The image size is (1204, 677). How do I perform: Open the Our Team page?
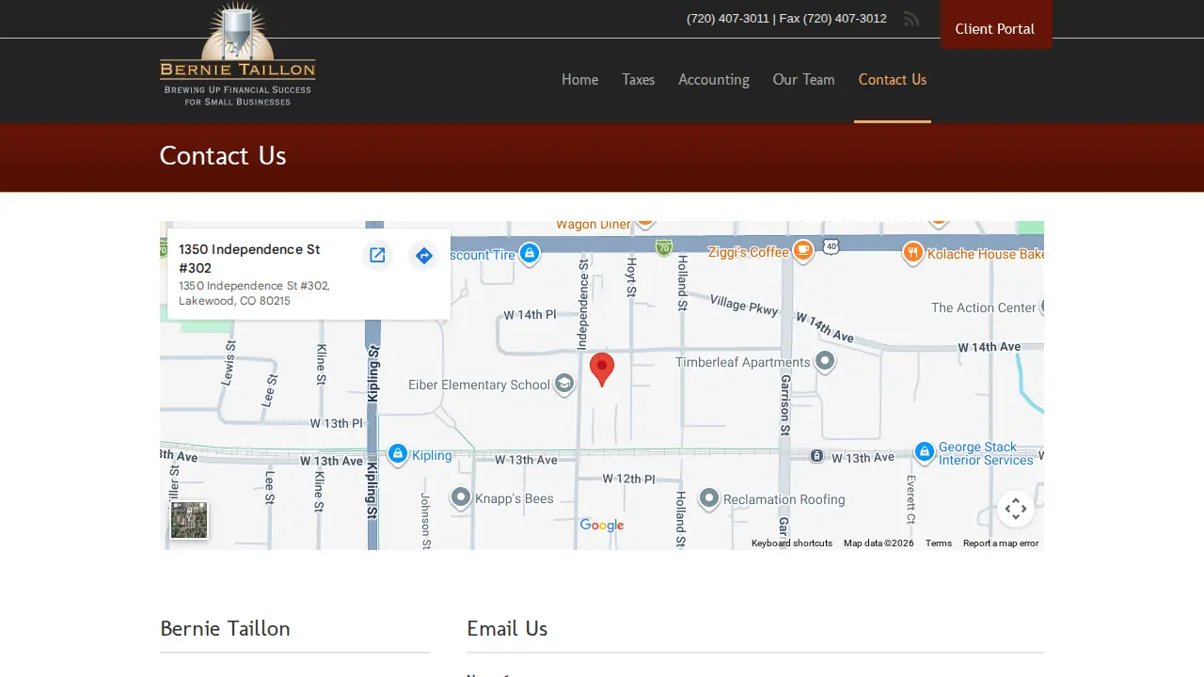[803, 80]
